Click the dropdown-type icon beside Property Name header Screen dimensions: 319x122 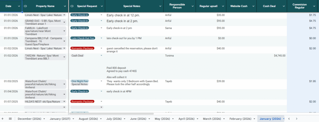tap(26, 6)
